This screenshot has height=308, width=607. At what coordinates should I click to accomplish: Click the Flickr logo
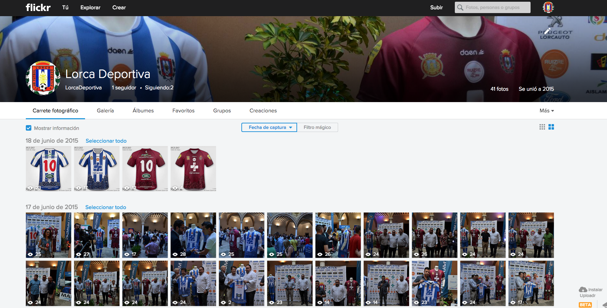(38, 7)
